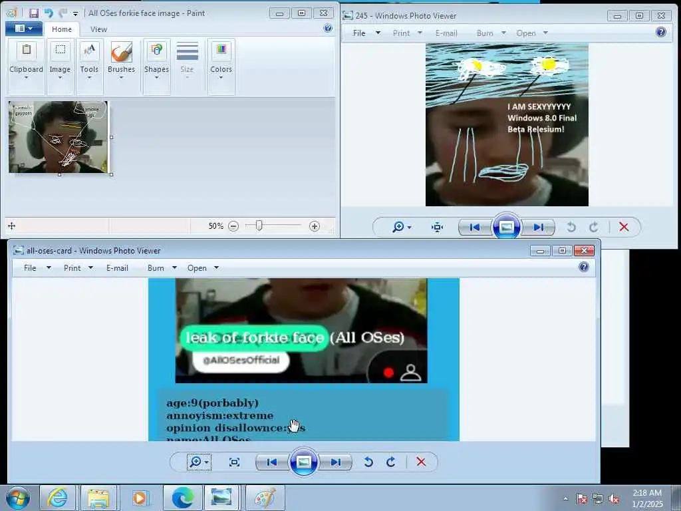
Task: Go to previous image in all-oses-card viewer
Action: 271,462
